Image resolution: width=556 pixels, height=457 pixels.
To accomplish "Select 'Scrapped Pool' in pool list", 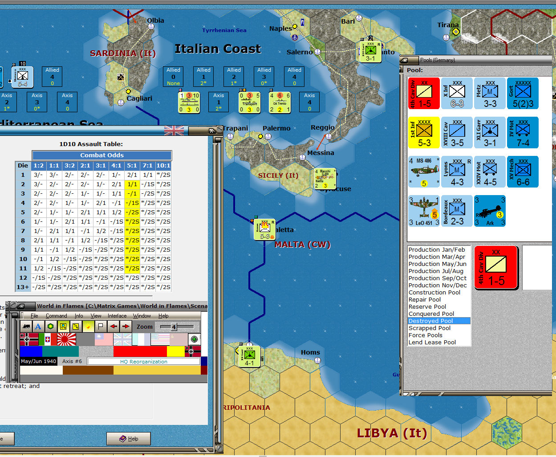I will 430,328.
